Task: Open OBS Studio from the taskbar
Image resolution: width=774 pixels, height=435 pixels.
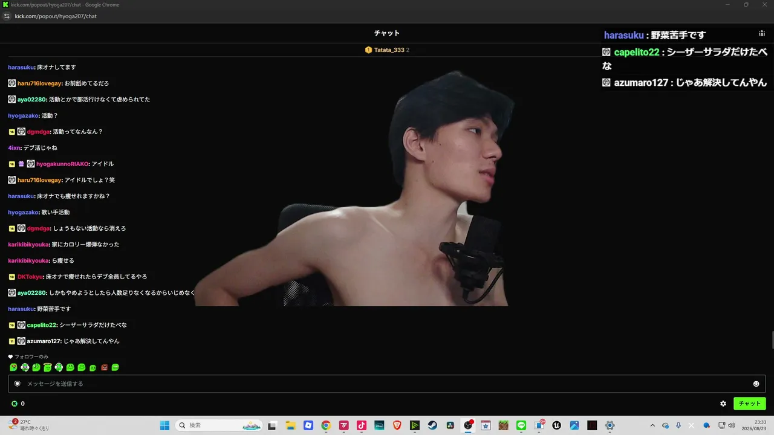Action: (468, 425)
